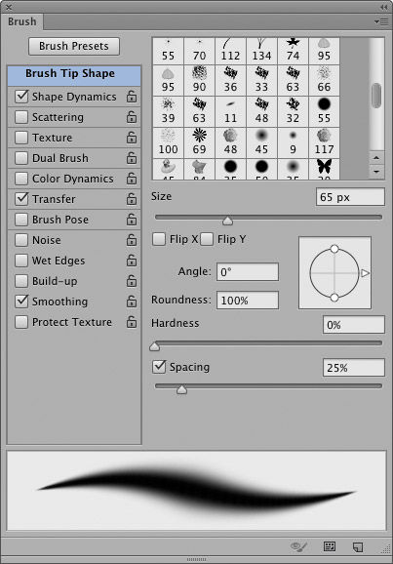Pick the 134 grass brush tip
Viewport: 393px width, 564px height.
pyautogui.click(x=261, y=50)
